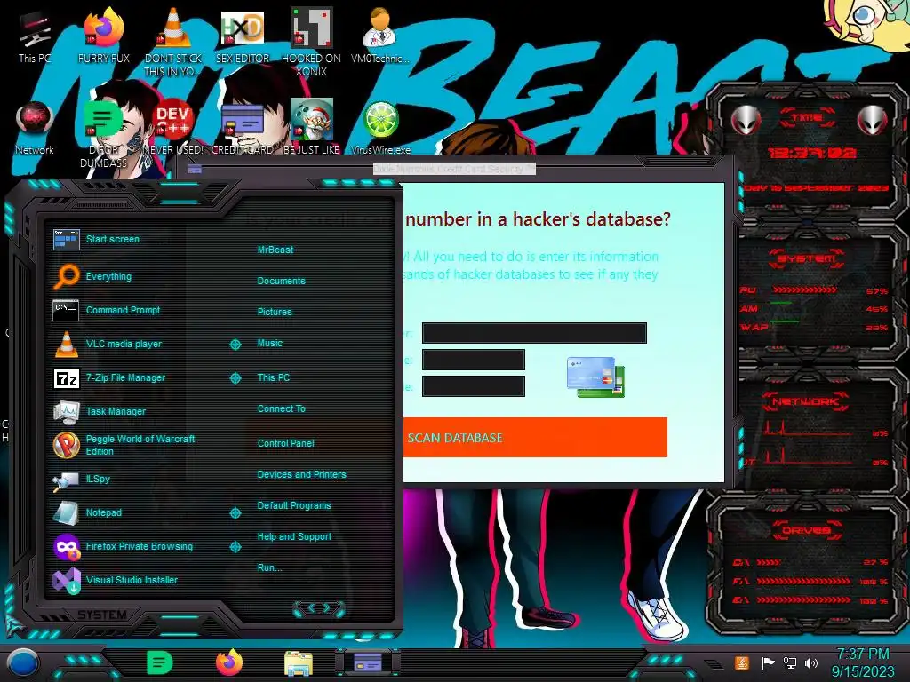Select Connect To in start menu
Screen dimensions: 910x682
click(282, 408)
